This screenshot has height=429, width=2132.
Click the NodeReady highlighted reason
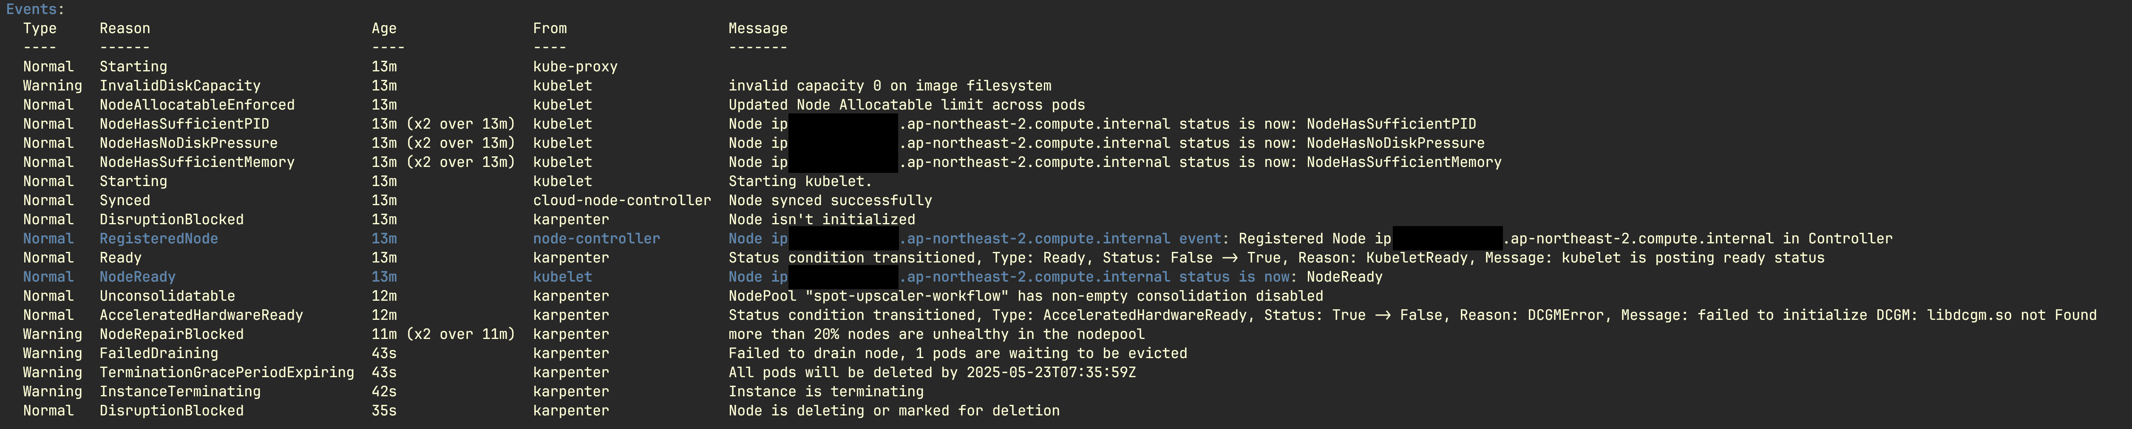[137, 277]
